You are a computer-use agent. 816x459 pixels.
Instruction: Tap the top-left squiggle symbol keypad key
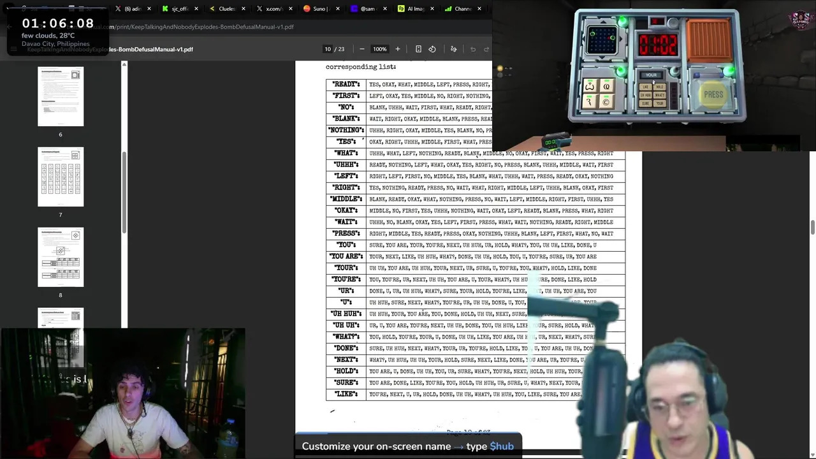tap(590, 85)
